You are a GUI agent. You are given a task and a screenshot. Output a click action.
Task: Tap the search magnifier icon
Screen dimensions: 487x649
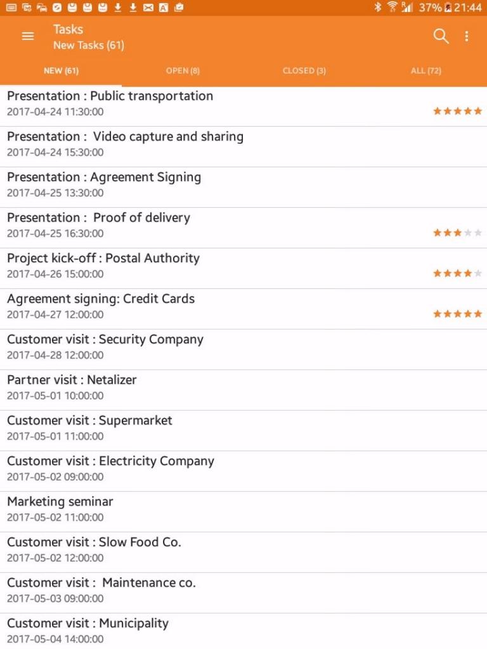tap(441, 36)
